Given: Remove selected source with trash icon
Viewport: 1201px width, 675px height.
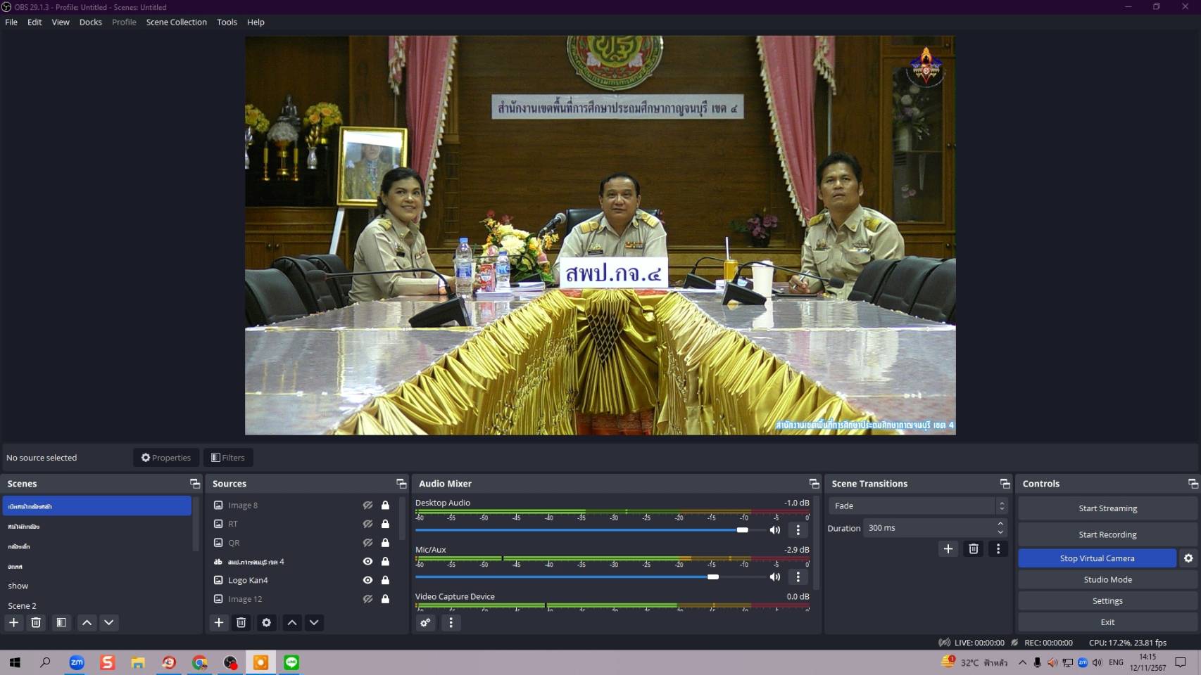Looking at the screenshot, I should coord(241,622).
